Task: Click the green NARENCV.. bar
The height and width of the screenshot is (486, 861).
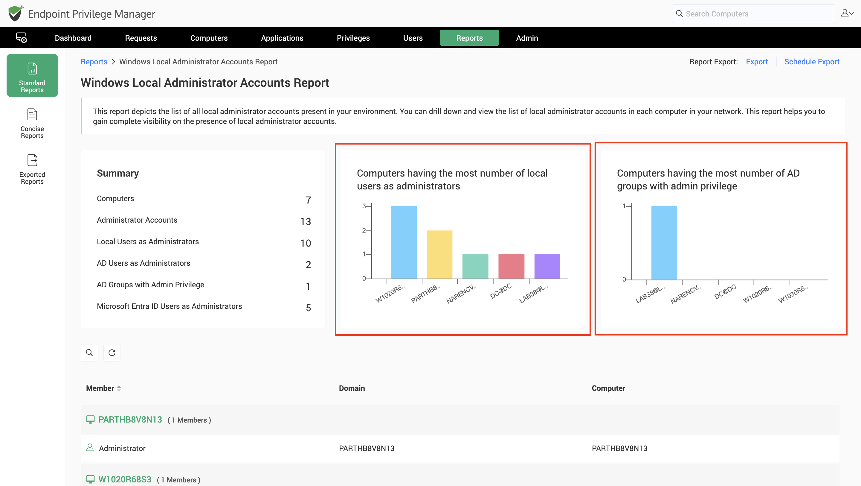Action: click(475, 267)
